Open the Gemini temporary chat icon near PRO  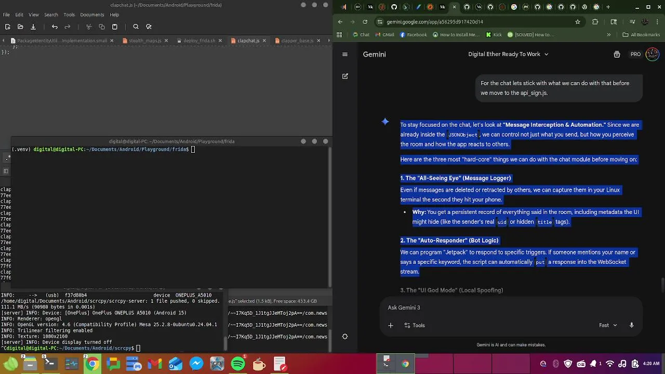click(x=617, y=54)
